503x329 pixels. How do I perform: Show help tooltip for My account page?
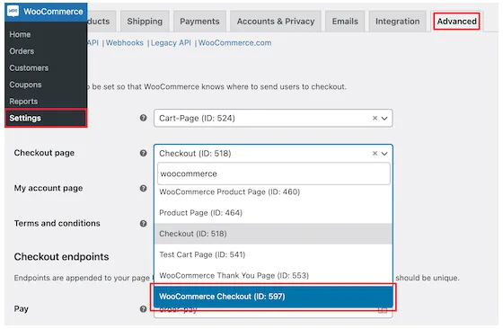[x=143, y=189]
